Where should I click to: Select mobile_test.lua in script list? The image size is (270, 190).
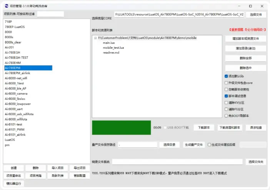tap(113, 48)
